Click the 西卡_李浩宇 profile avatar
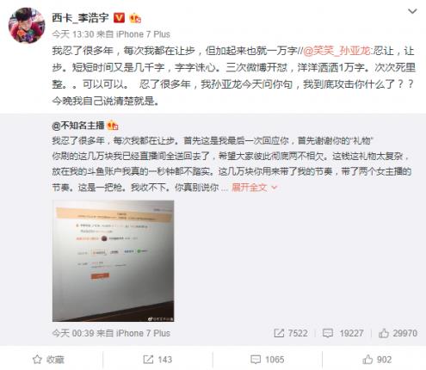The image size is (426, 370). coord(27,25)
